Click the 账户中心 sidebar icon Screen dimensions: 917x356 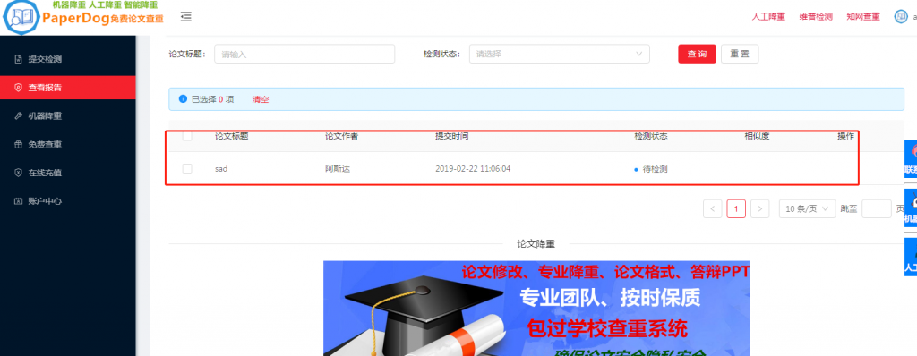click(x=18, y=201)
